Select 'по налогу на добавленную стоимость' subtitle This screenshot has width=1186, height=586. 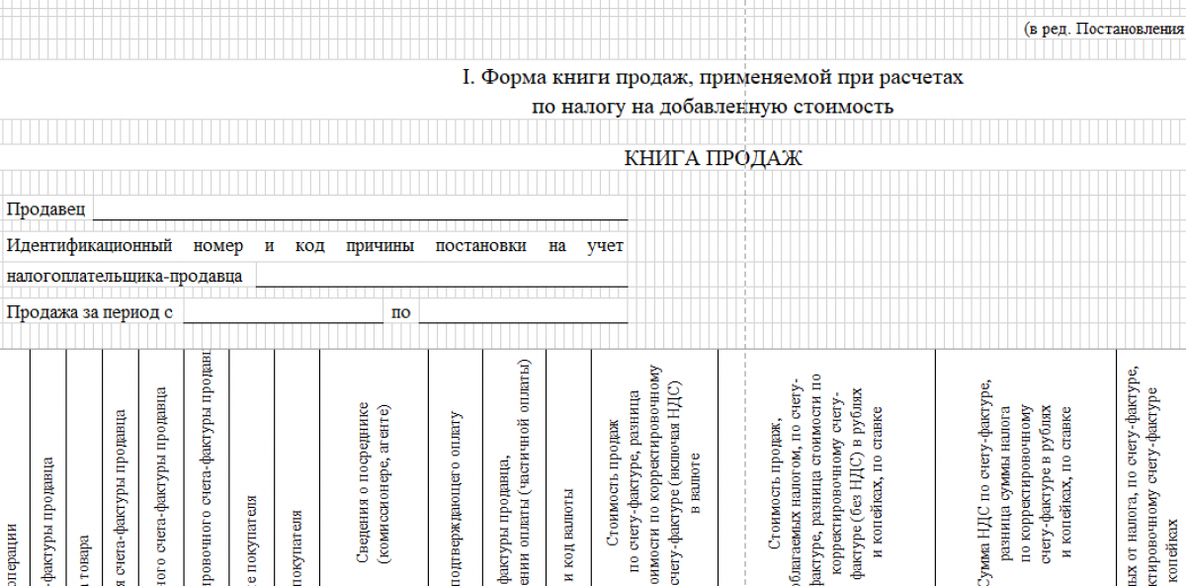[713, 106]
